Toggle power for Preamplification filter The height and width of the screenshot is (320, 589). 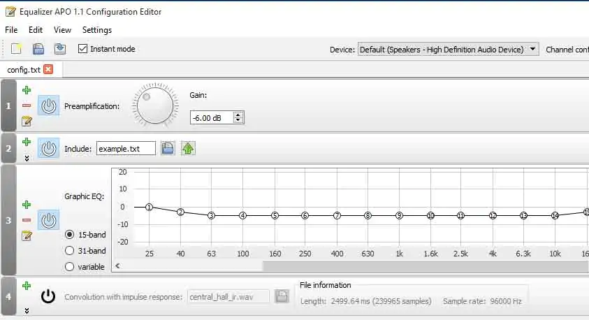point(48,106)
